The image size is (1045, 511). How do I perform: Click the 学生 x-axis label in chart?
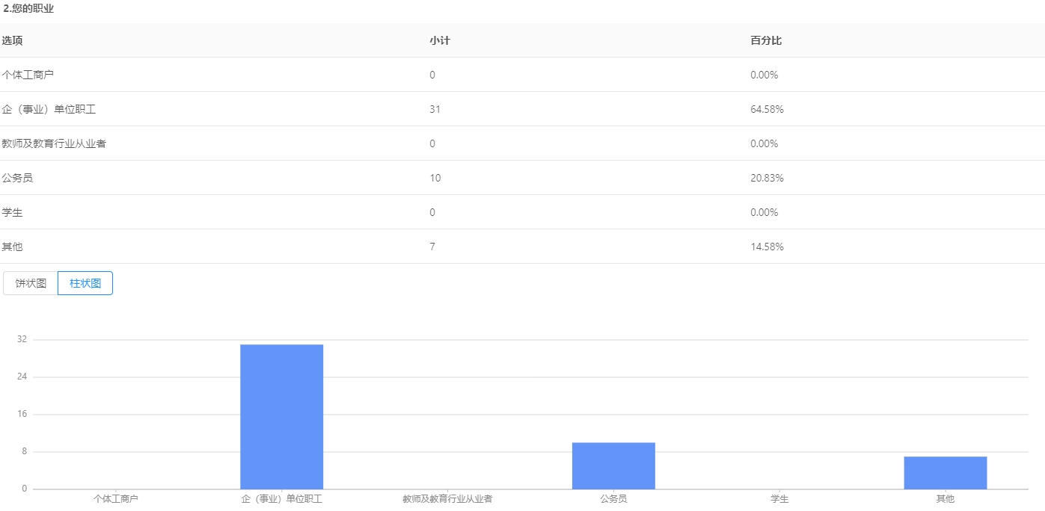[779, 498]
